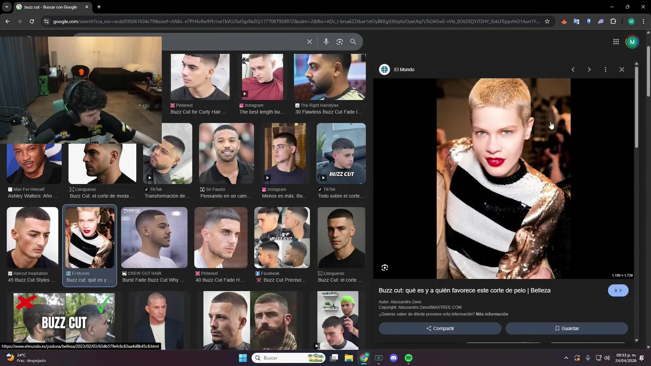
Task: Open El Mundo source link in preview header
Action: click(x=398, y=69)
